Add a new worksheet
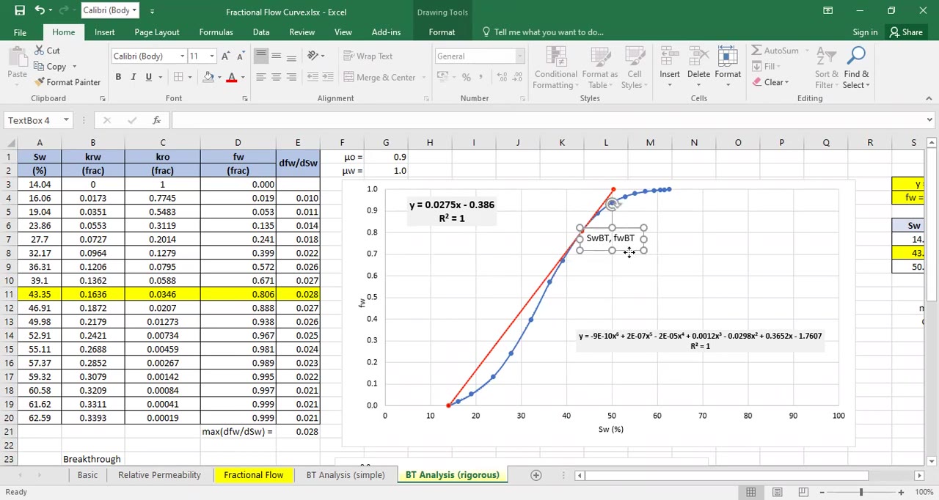Viewport: 939px width, 500px height. 536,475
